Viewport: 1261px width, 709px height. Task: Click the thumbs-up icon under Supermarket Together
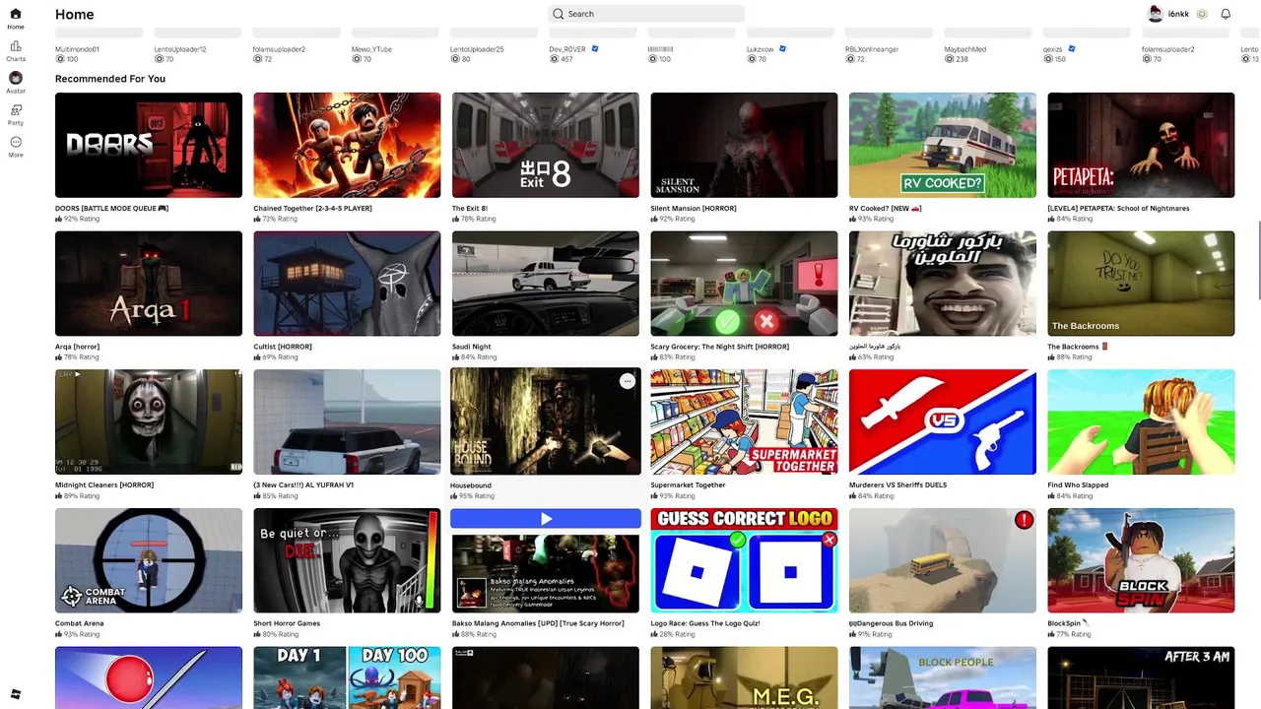click(x=654, y=495)
